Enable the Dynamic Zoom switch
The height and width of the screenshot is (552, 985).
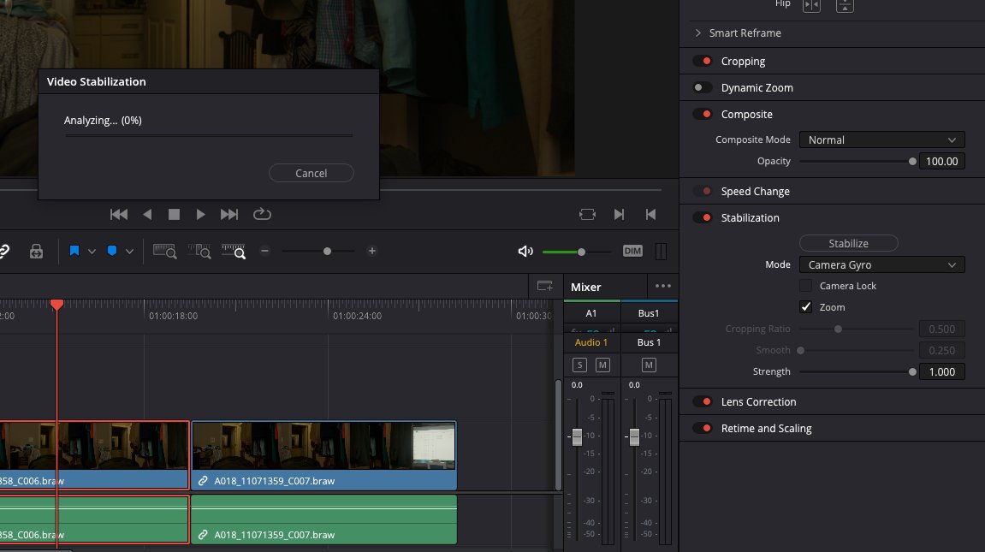coord(703,87)
